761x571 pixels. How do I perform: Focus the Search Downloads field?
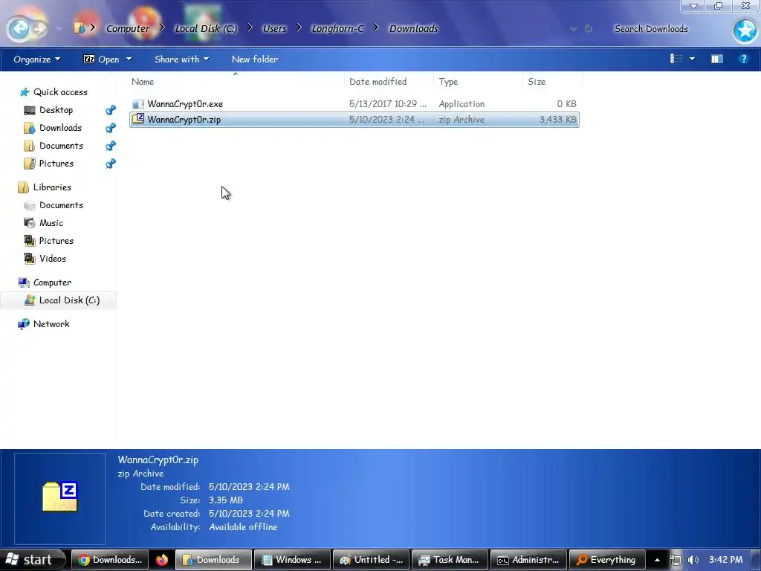[x=670, y=29]
